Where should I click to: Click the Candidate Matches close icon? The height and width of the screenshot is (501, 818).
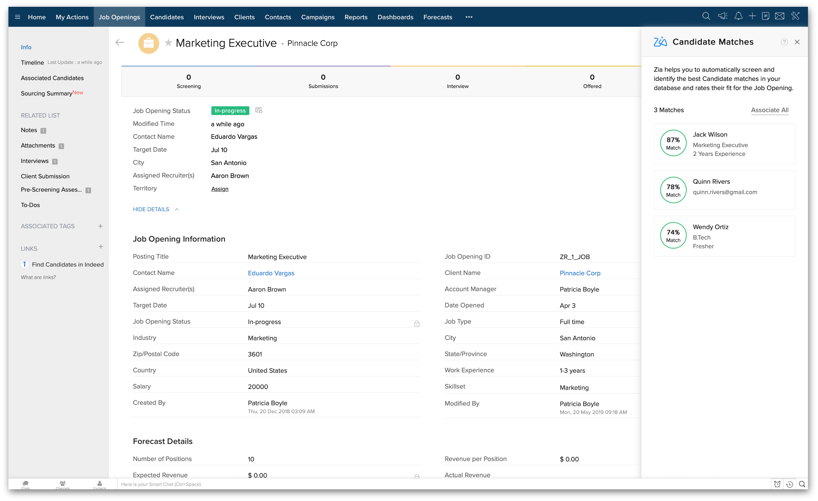[798, 42]
